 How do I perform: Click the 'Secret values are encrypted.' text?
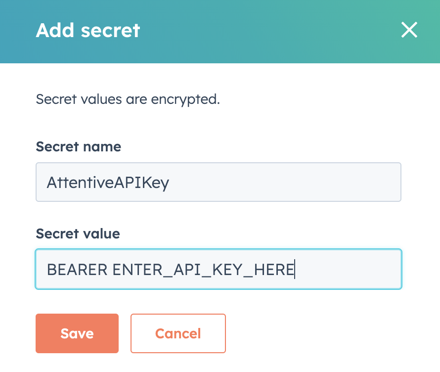click(x=128, y=99)
